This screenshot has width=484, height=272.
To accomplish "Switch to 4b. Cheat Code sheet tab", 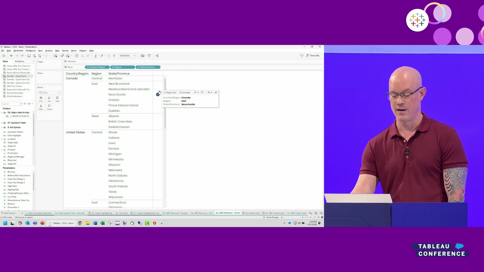I will pyautogui.click(x=251, y=213).
